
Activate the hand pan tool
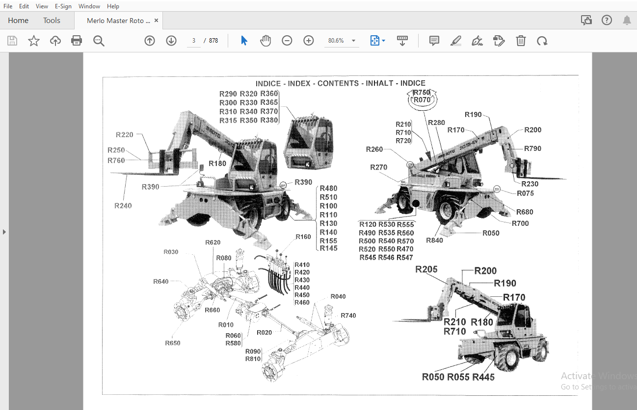[x=265, y=41]
